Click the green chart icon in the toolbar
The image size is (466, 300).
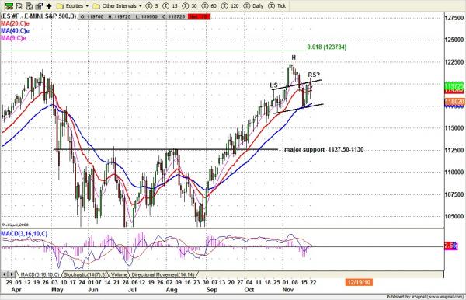9,6
